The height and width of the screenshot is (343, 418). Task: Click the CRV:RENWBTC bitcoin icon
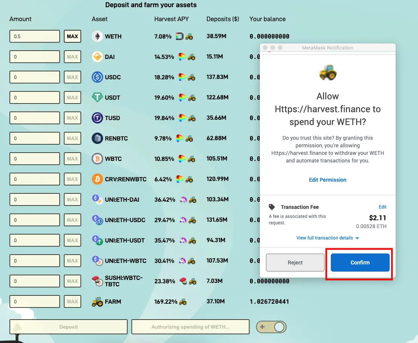(x=97, y=179)
